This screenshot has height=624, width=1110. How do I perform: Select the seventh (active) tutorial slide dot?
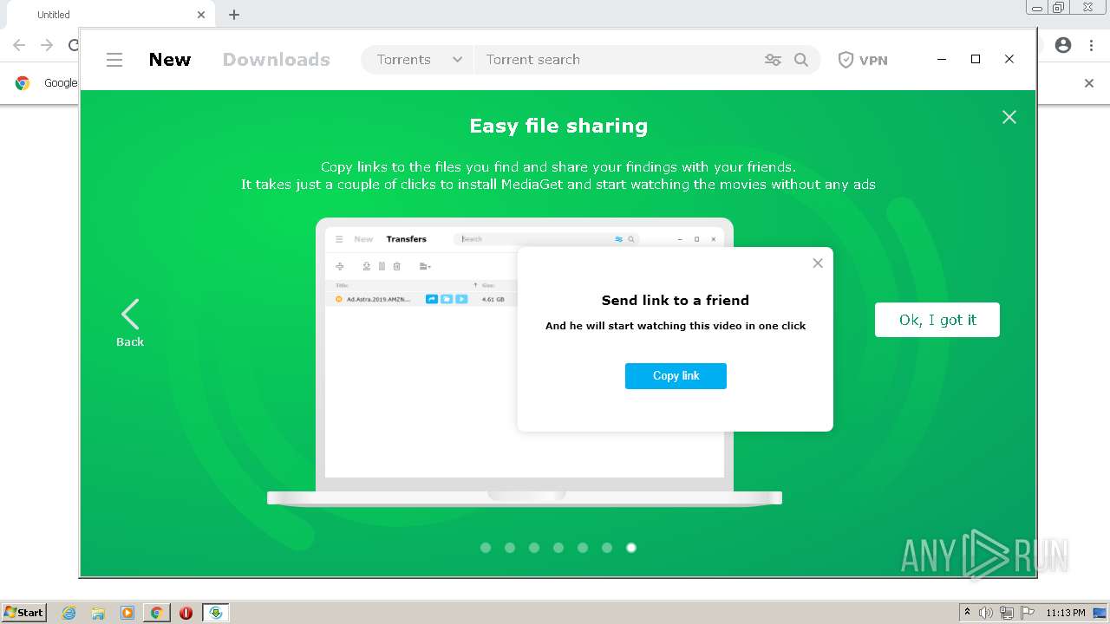pos(631,548)
